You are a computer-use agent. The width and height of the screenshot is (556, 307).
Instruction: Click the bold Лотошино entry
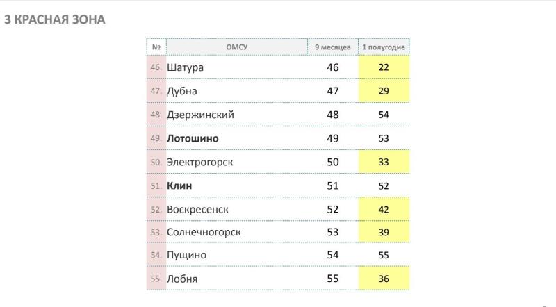(193, 138)
